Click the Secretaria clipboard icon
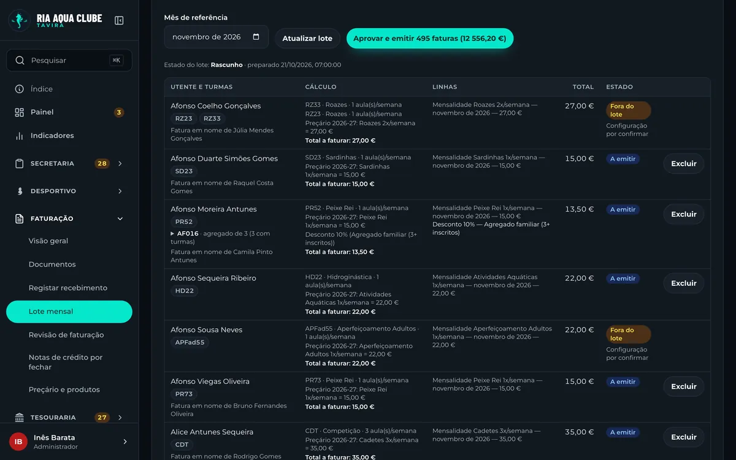This screenshot has height=460, width=736. tap(19, 163)
